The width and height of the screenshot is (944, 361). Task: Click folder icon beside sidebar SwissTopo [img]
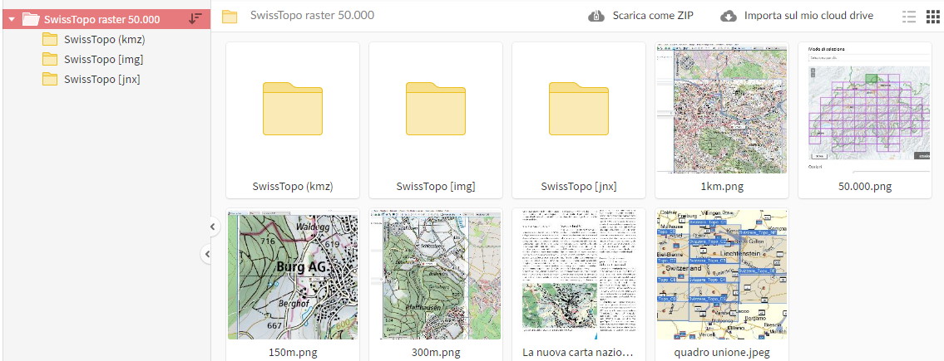pos(50,59)
